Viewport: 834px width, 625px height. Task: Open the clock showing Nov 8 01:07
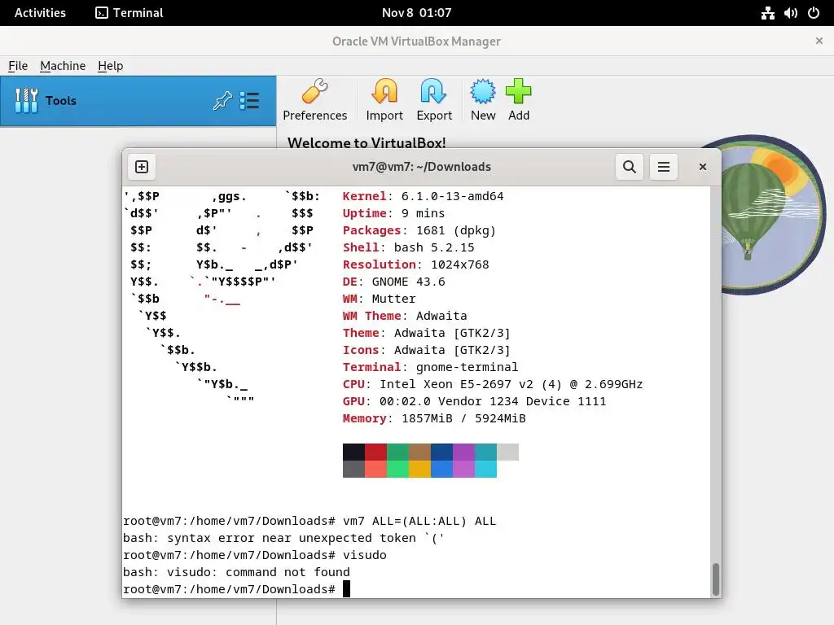tap(416, 13)
